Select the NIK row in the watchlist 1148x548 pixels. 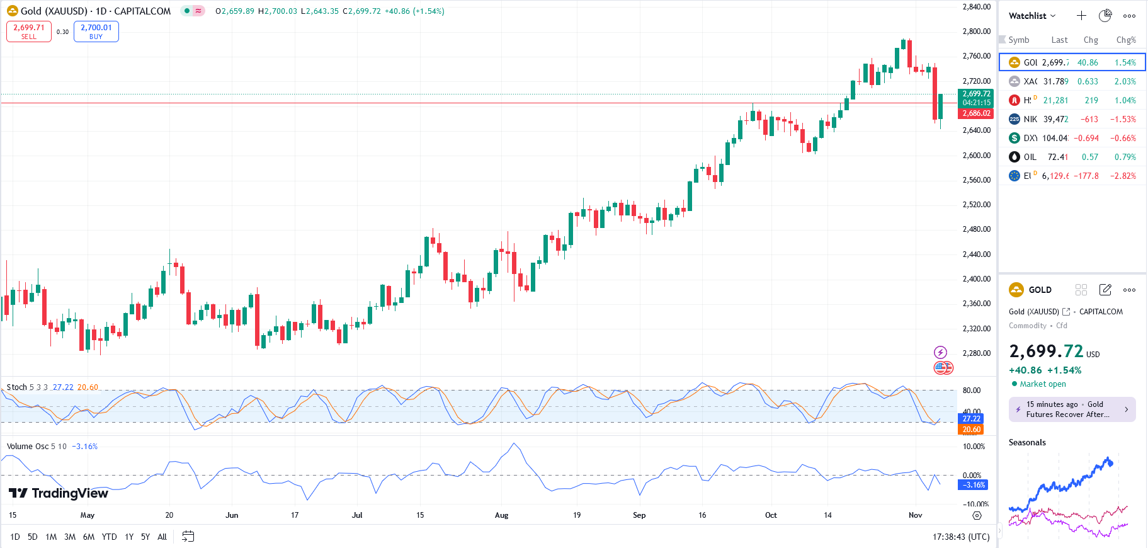[x=1072, y=119]
